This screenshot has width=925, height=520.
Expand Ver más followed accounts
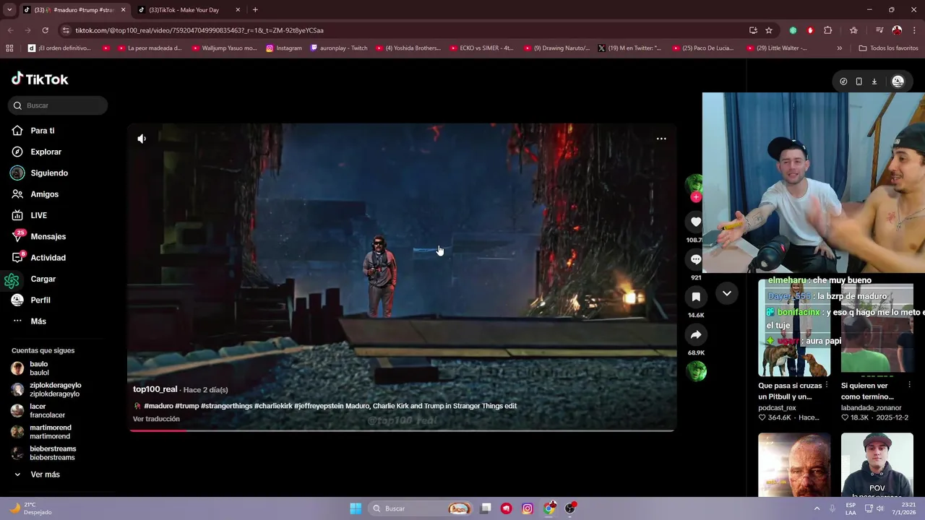pos(45,474)
